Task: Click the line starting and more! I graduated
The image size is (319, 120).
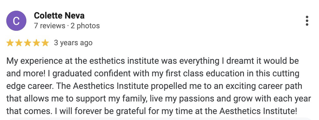Action: click(x=153, y=74)
